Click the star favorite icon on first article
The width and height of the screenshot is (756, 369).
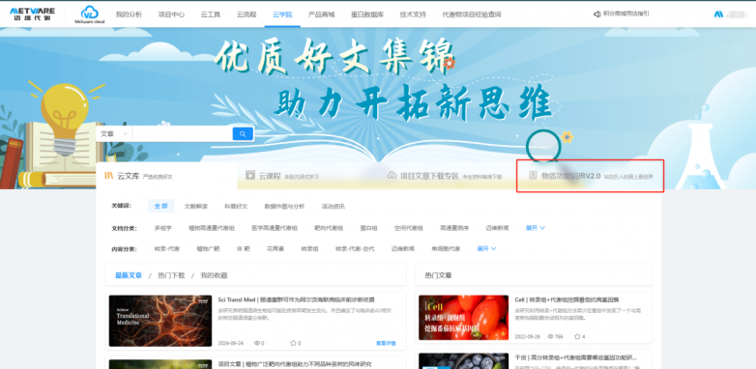tap(293, 343)
